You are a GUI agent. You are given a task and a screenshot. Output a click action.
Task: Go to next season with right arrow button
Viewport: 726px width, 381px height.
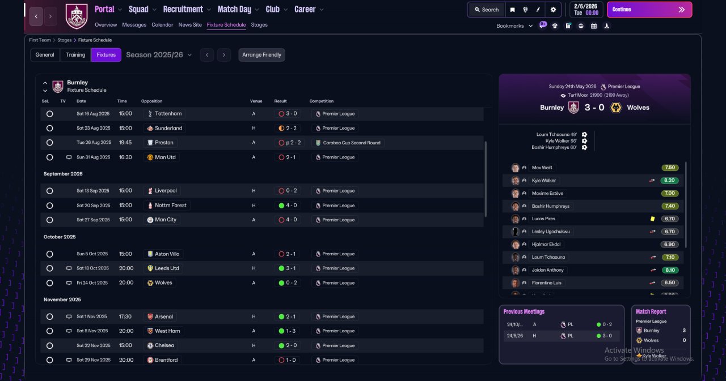coord(224,55)
